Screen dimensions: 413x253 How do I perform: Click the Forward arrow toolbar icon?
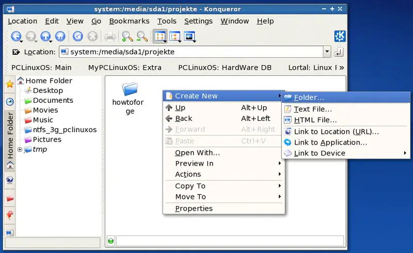point(30,36)
